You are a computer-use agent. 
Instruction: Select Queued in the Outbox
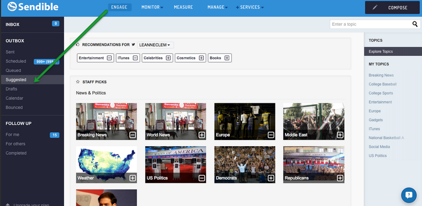(13, 70)
